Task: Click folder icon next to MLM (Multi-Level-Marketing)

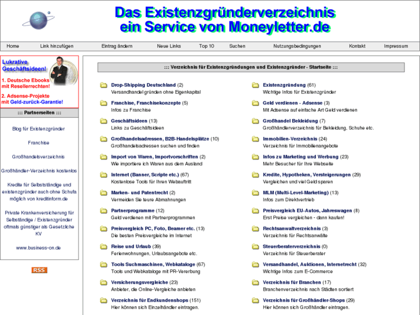Action: (x=255, y=193)
